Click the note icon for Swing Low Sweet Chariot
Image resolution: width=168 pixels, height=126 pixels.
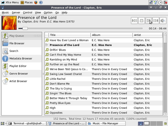point(47,74)
